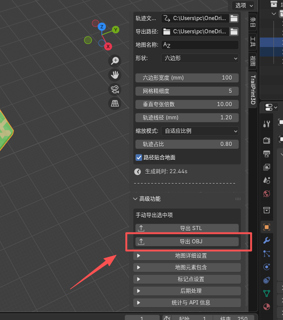Screen dimensions: 283x320
Task: Switch to the 条目 sidebar tab
Action: tap(253, 22)
